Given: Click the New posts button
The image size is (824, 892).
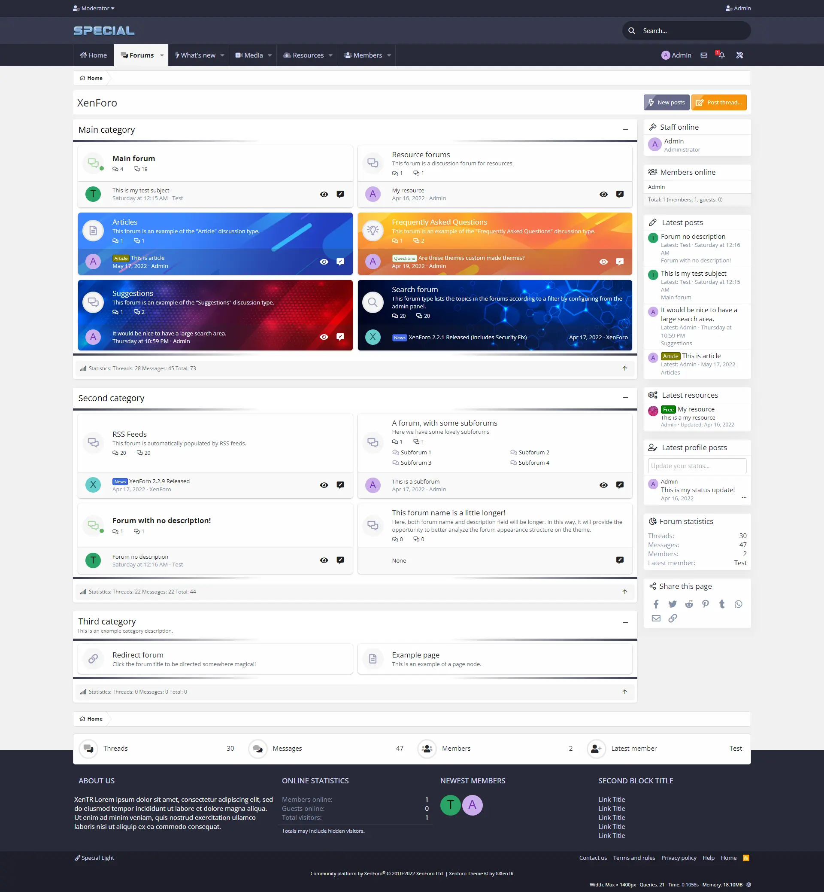Looking at the screenshot, I should click(x=666, y=103).
